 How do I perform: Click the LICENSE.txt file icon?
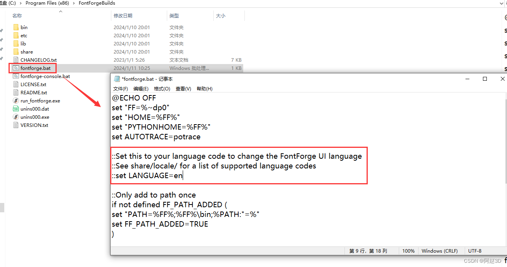tap(16, 84)
